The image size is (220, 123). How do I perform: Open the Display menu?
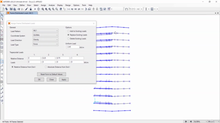tap(60, 5)
